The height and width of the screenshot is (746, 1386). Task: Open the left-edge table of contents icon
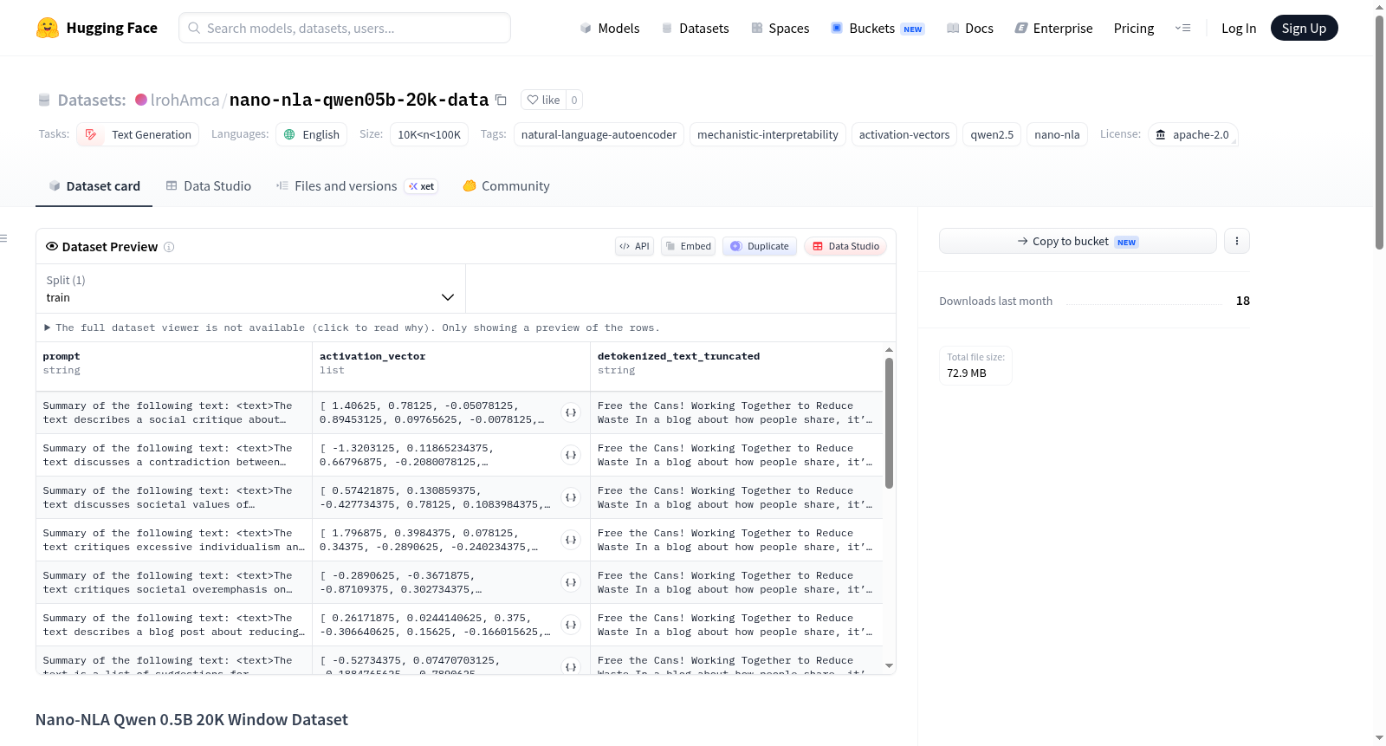(3, 238)
